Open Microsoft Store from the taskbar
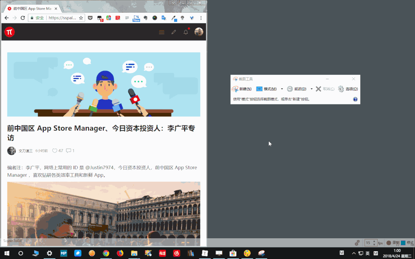The image size is (415, 259). (x=233, y=253)
